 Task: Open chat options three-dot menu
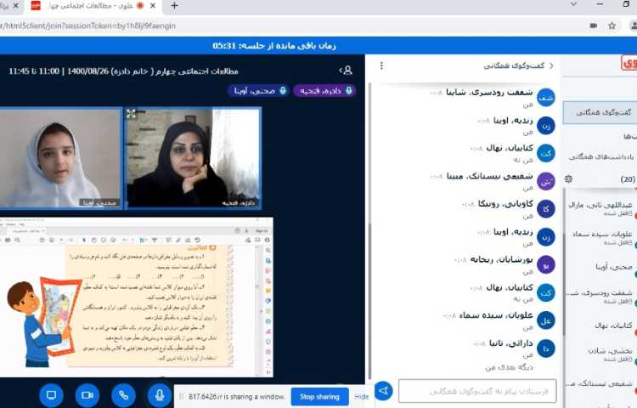[381, 65]
